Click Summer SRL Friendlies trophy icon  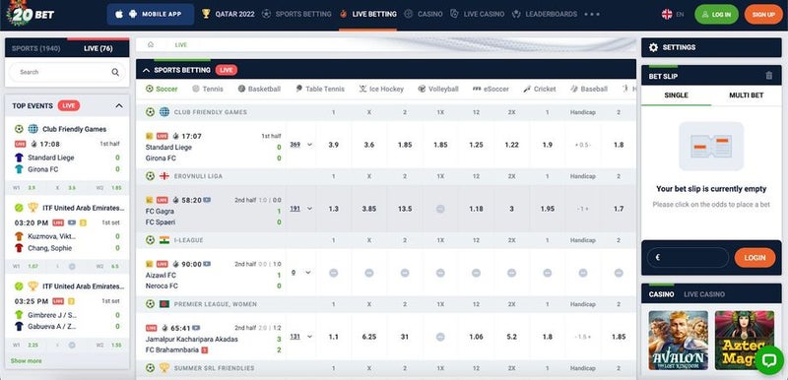[164, 368]
